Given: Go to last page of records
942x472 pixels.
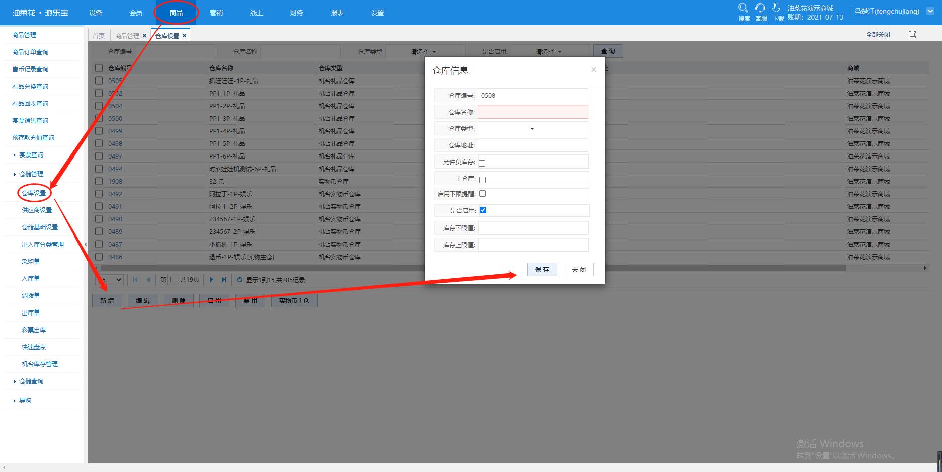Looking at the screenshot, I should click(x=224, y=280).
